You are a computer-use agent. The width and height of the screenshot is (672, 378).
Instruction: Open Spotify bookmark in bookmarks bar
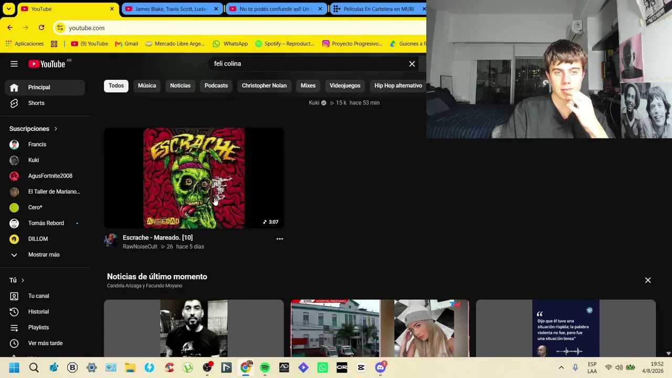point(285,44)
